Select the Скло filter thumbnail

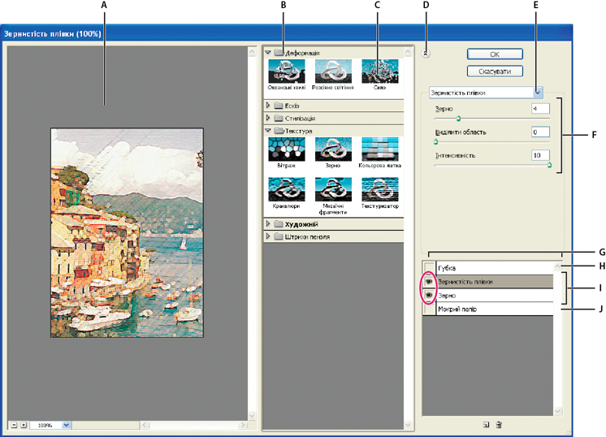click(380, 71)
